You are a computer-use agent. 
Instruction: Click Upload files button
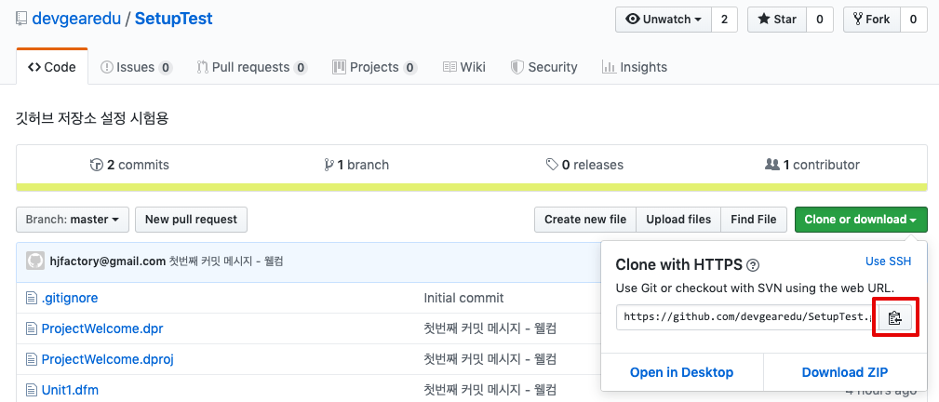(678, 220)
